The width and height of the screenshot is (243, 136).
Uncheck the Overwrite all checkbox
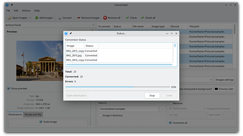click(170, 122)
